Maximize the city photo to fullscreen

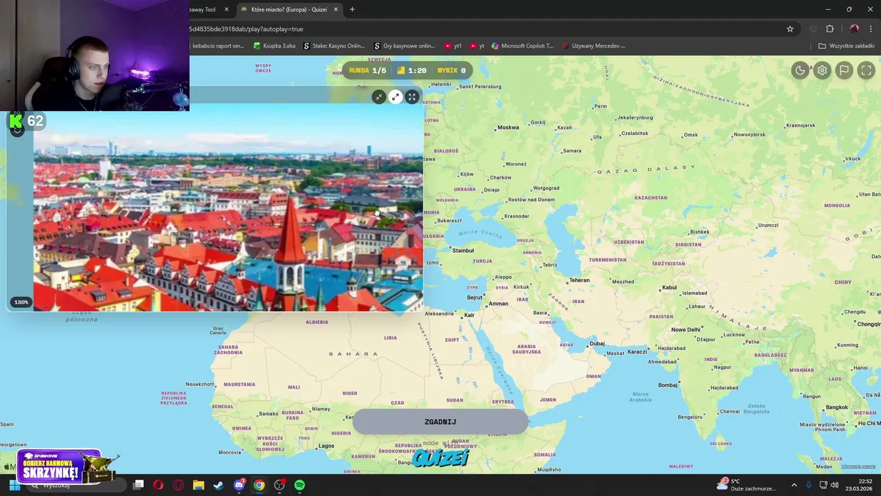pos(412,97)
